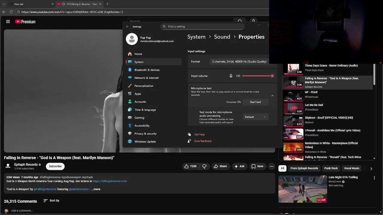Open the tab search dropdown arrow

coord(4,4)
